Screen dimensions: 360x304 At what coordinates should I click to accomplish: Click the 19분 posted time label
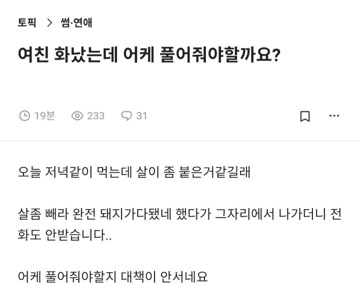point(44,116)
